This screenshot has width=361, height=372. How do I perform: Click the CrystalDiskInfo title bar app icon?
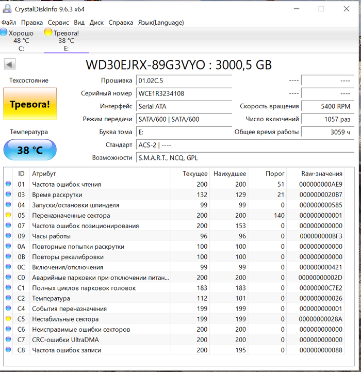(6, 9)
